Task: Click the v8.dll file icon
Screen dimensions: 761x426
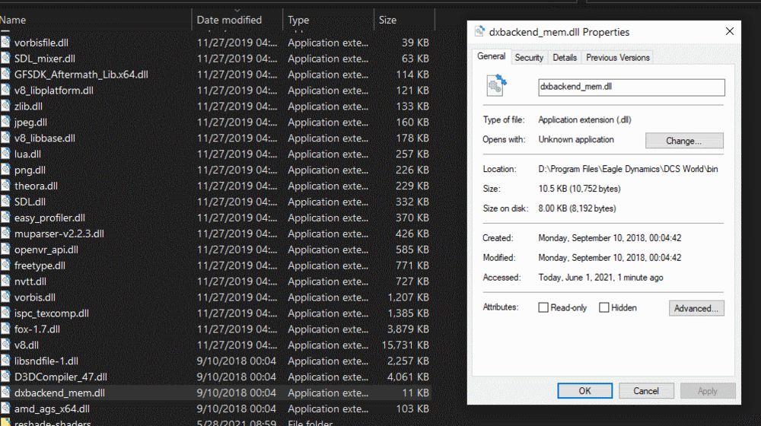Action: click(x=6, y=345)
